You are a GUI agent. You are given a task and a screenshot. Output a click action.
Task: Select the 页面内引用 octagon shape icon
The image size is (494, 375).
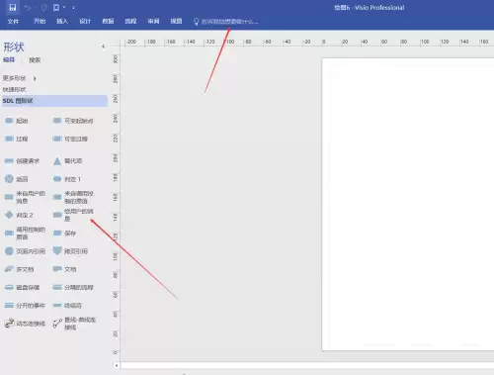pyautogui.click(x=9, y=251)
